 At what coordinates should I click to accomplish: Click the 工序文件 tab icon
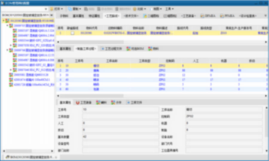[128, 103]
